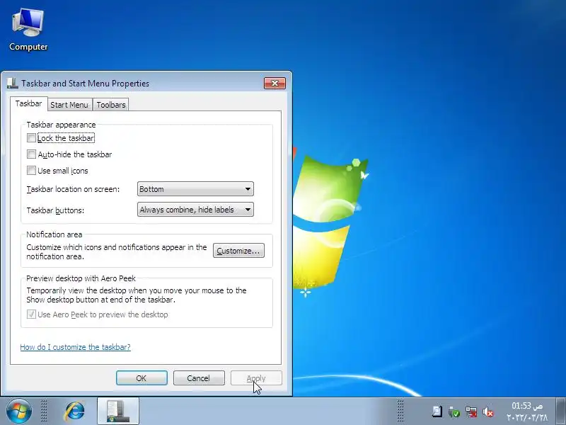Click the muted volume speaker icon

(488, 412)
